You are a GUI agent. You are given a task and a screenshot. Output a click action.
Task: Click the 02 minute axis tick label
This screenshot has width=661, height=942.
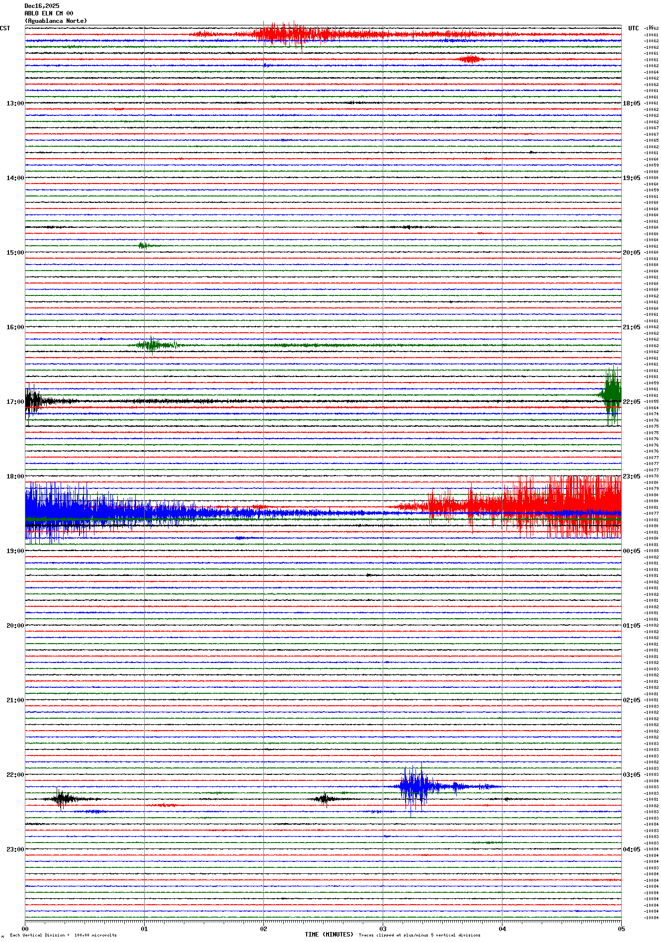coord(263,929)
